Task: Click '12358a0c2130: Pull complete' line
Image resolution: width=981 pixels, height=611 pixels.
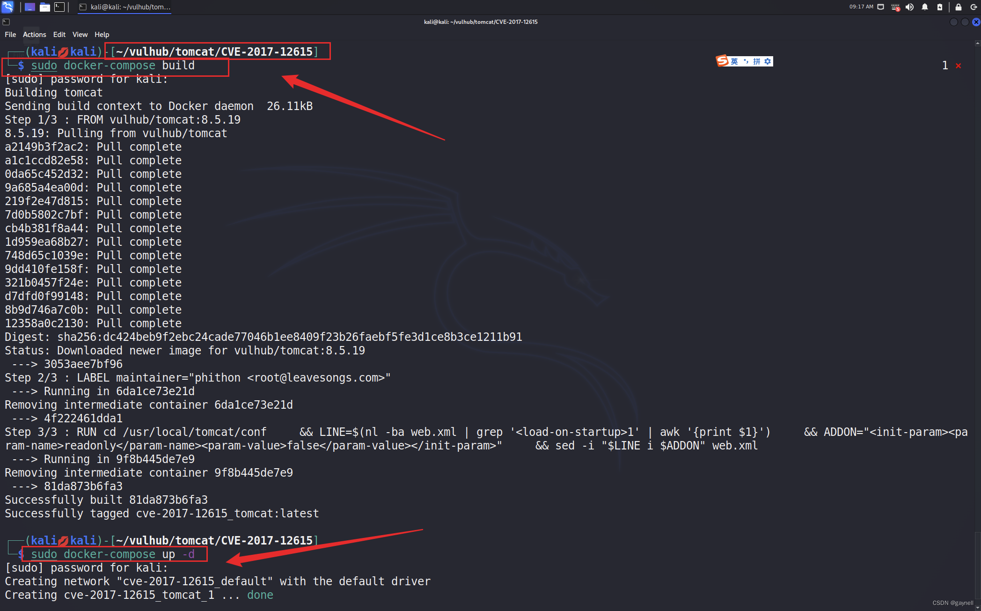Action: [93, 324]
